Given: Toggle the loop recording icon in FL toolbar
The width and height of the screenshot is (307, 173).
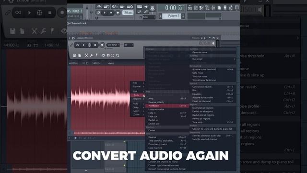Looking at the screenshot, I should [x=130, y=7].
